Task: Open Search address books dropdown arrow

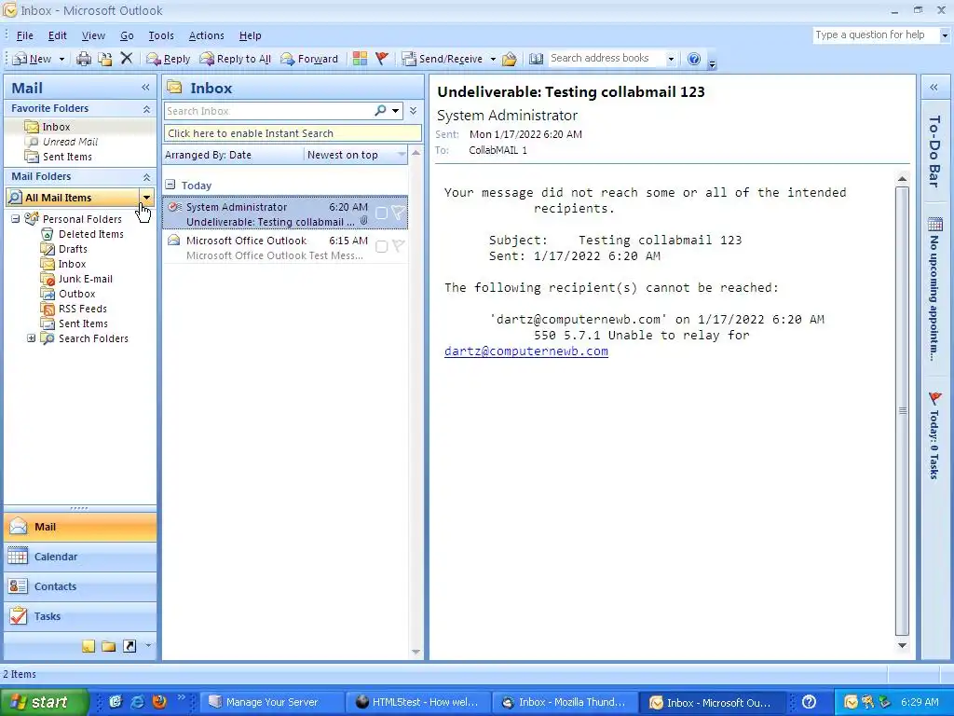Action: pos(671,59)
